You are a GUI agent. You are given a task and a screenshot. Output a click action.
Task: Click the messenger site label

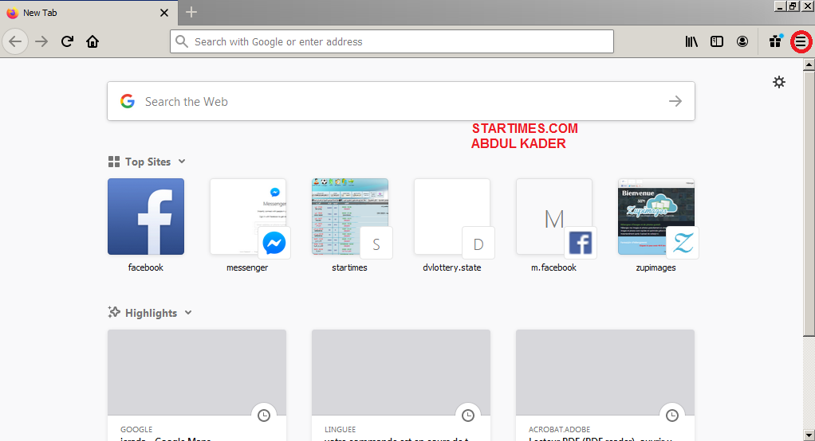[x=247, y=267]
